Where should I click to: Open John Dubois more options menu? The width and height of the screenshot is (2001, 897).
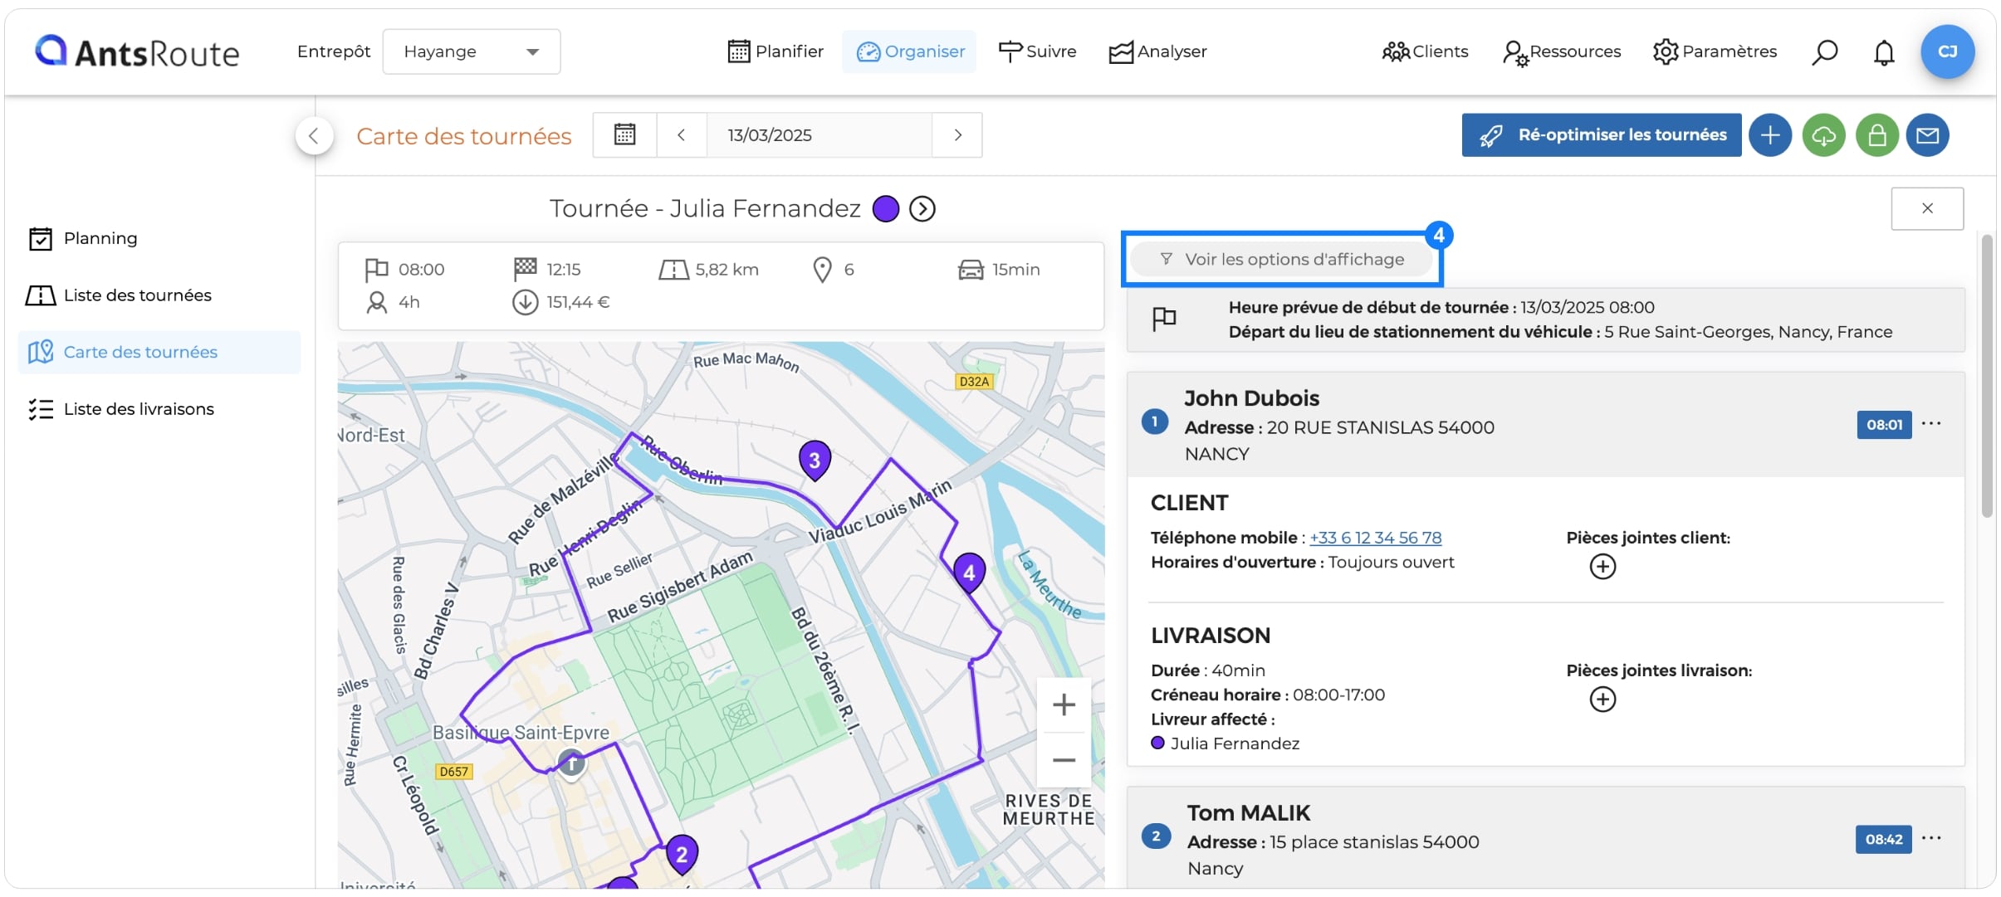1932,424
